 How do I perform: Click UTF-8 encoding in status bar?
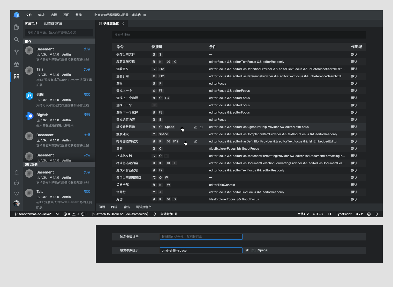point(318,214)
